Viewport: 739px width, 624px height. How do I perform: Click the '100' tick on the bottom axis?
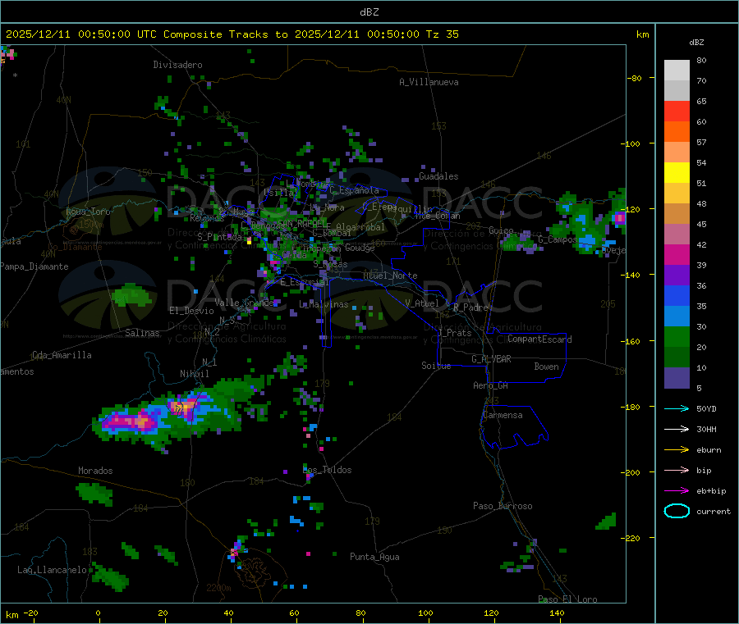click(425, 613)
